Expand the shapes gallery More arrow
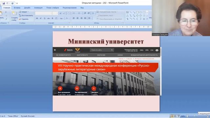Screen dimensions: 210x118 pos(147,19)
